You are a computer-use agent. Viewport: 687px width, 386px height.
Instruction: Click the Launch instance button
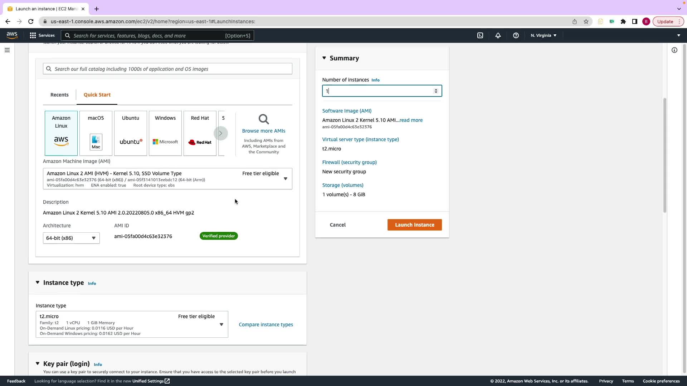414,225
